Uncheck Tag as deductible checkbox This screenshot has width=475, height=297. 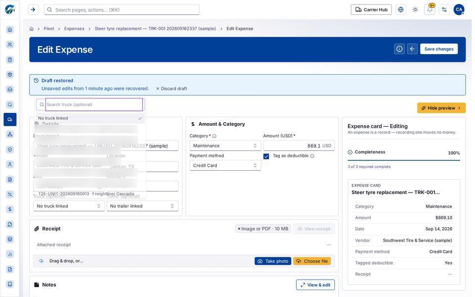coord(266,156)
